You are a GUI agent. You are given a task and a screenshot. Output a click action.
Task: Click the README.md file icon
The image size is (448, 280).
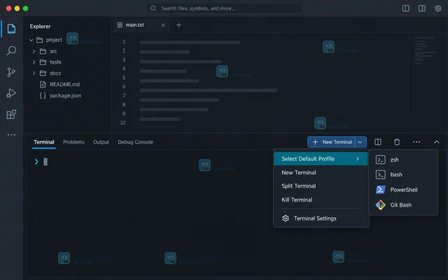[43, 84]
